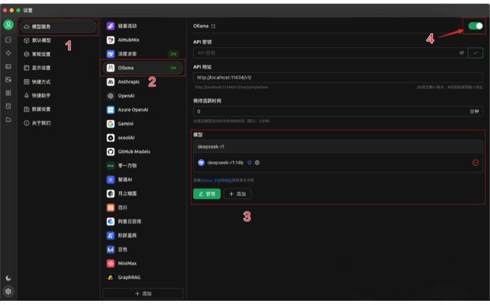This screenshot has width=490, height=305.
Task: Select the Azure OpenAI provider
Action: [142, 110]
